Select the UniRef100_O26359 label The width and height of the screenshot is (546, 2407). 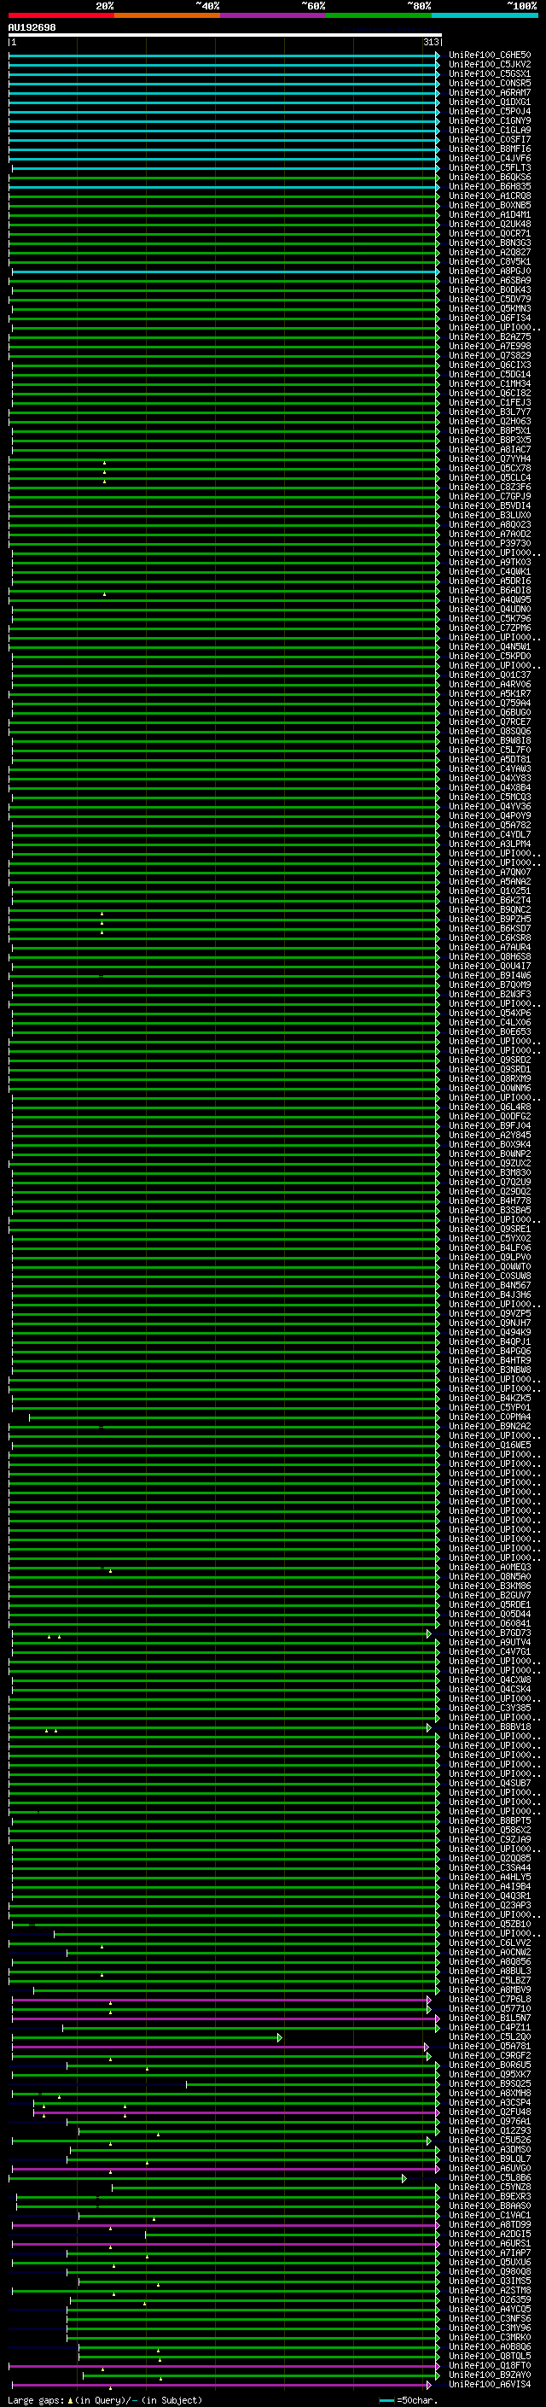(x=490, y=2300)
